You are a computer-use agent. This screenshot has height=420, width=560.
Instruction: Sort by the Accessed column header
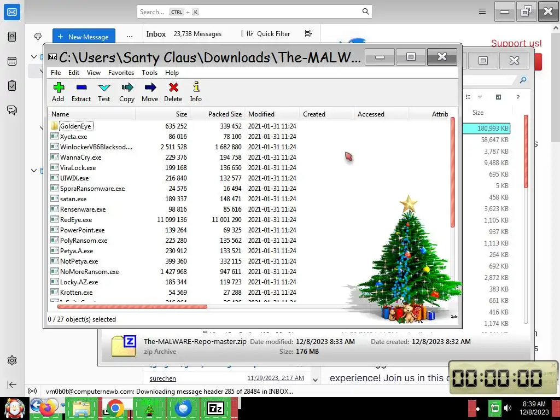[381, 114]
